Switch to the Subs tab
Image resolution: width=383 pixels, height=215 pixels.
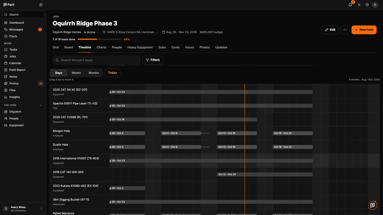pyautogui.click(x=162, y=47)
